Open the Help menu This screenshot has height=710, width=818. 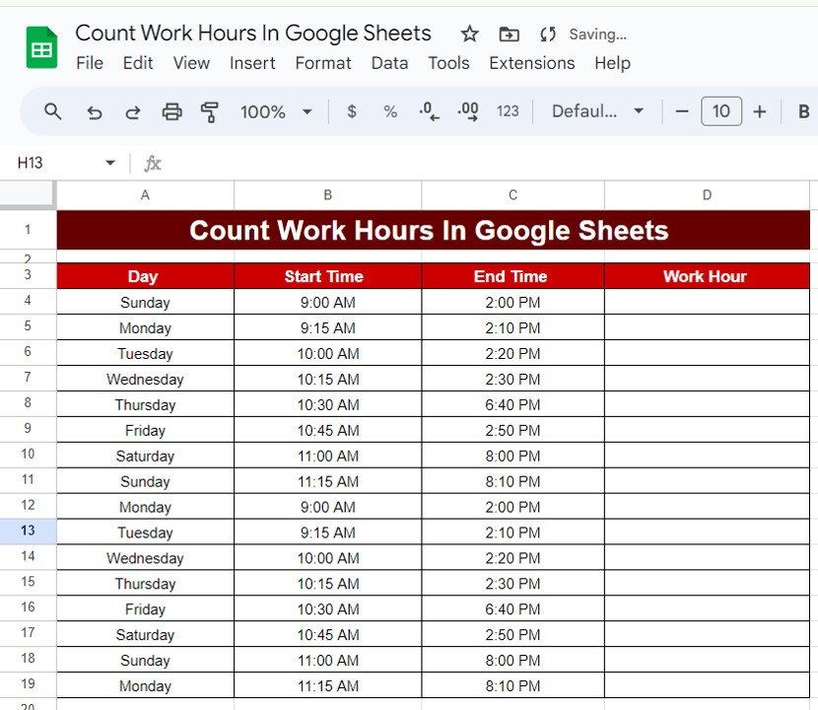(x=612, y=63)
